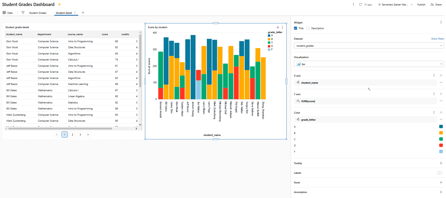Click the Publish button

(421, 4)
